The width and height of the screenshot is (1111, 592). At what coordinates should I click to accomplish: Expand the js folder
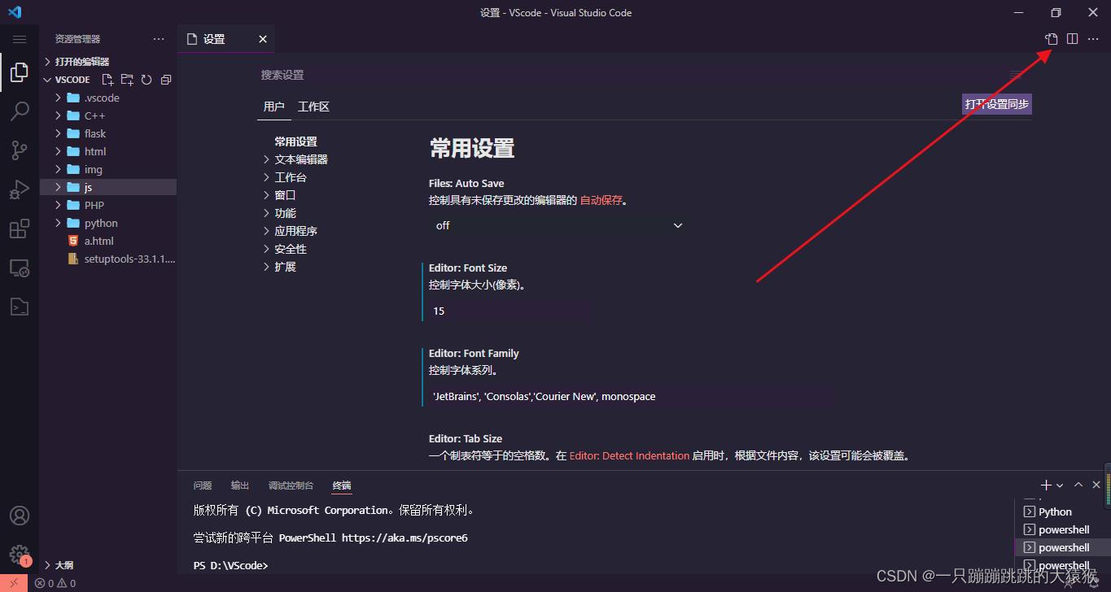108,187
